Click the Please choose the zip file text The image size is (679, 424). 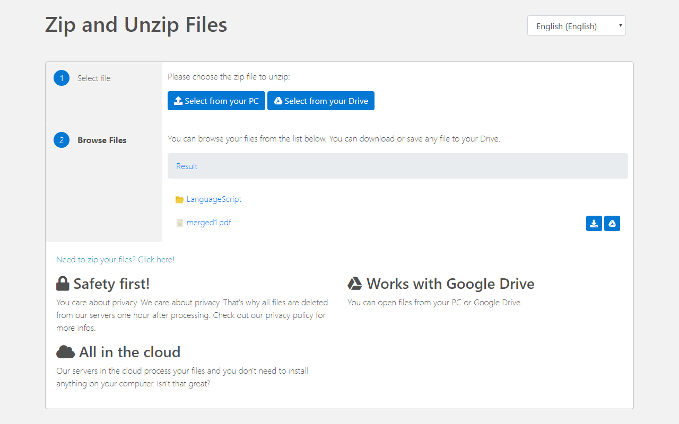tap(229, 77)
